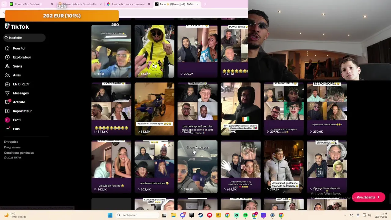Launch Epic Games from the taskbar
Screen dimensions: 391x220
pos(192,215)
